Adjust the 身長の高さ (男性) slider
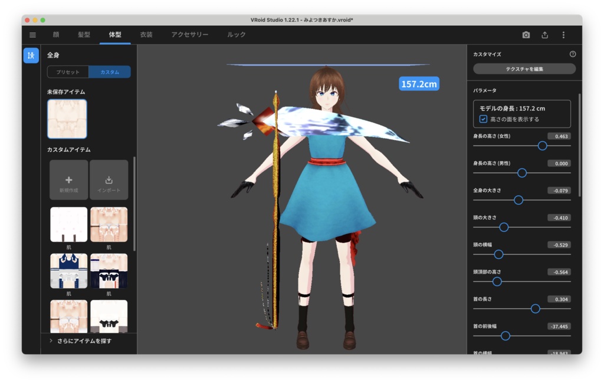The height and width of the screenshot is (383, 604). coord(522,173)
